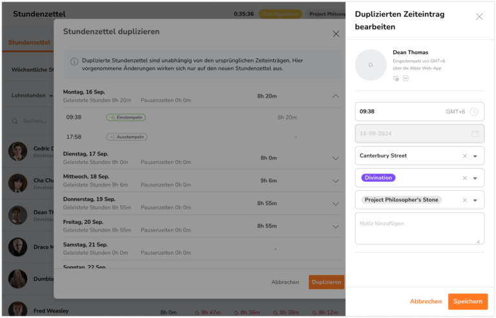The image size is (496, 318).
Task: Click the resize handle of the note field
Action: (478, 242)
